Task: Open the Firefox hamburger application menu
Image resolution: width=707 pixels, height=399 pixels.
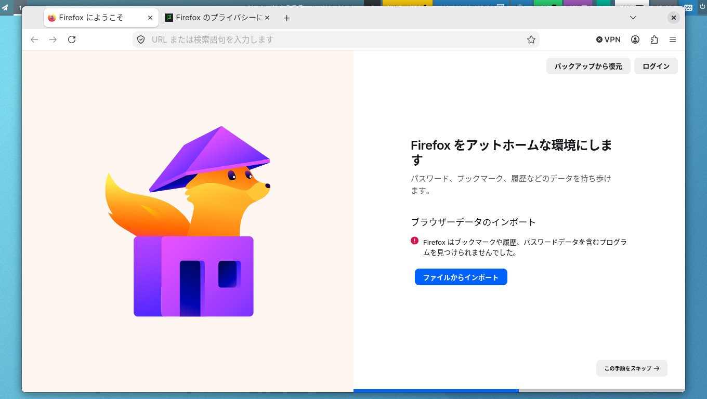Action: pyautogui.click(x=673, y=39)
